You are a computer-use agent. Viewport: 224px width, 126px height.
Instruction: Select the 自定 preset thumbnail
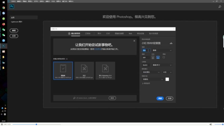pyautogui.click(x=84, y=71)
